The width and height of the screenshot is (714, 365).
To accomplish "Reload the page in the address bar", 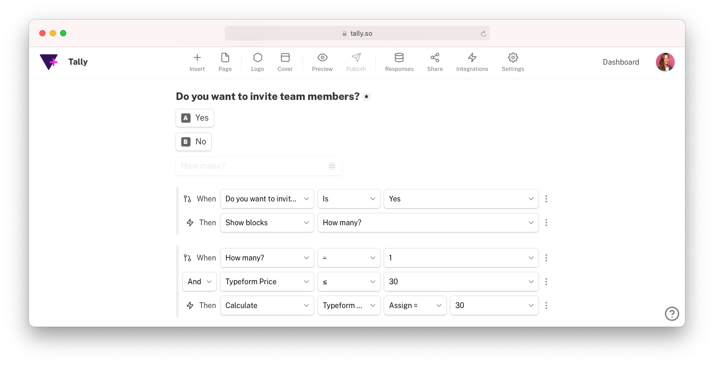I will [483, 34].
